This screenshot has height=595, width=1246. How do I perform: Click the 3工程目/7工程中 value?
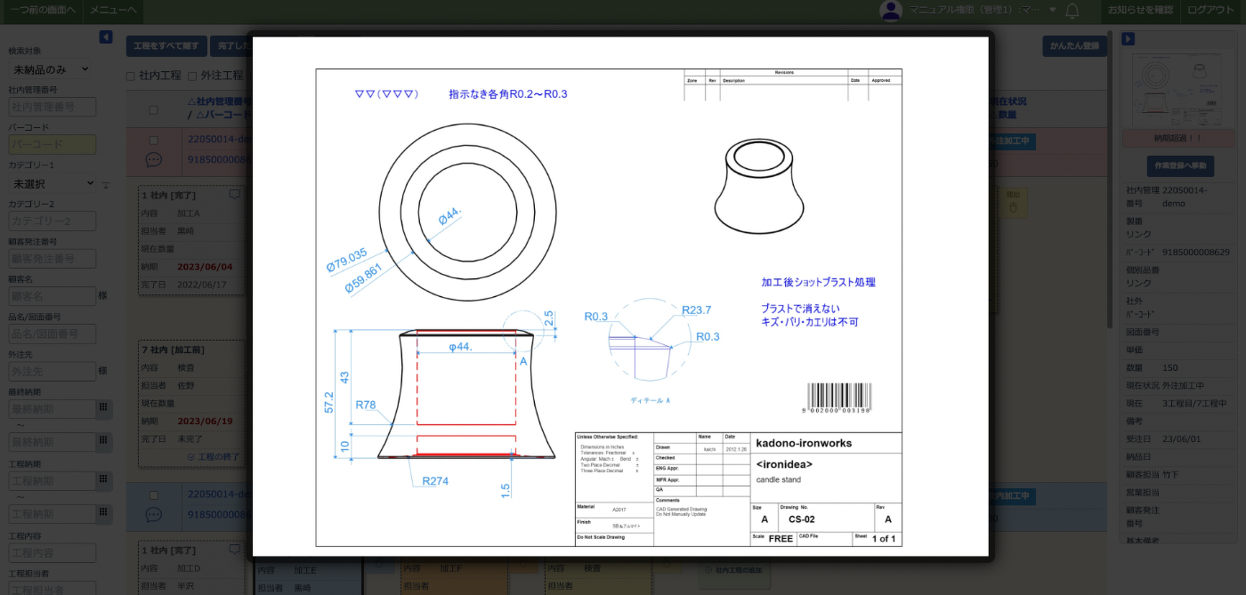(x=1195, y=404)
